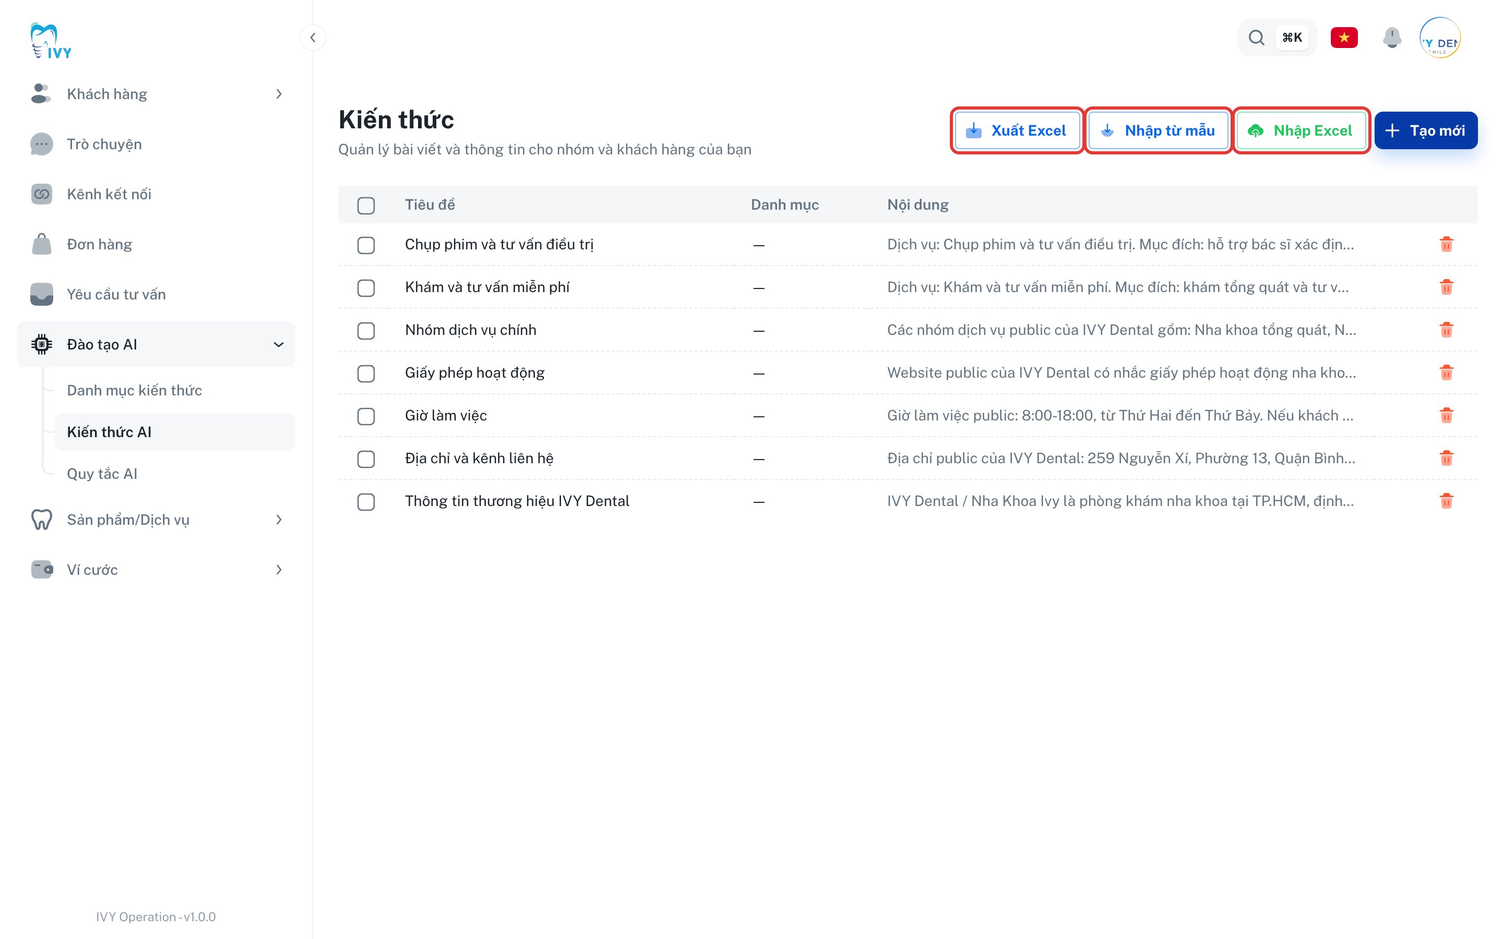The height and width of the screenshot is (939, 1503).
Task: Click the Đào tạo AI chip icon
Action: point(41,344)
